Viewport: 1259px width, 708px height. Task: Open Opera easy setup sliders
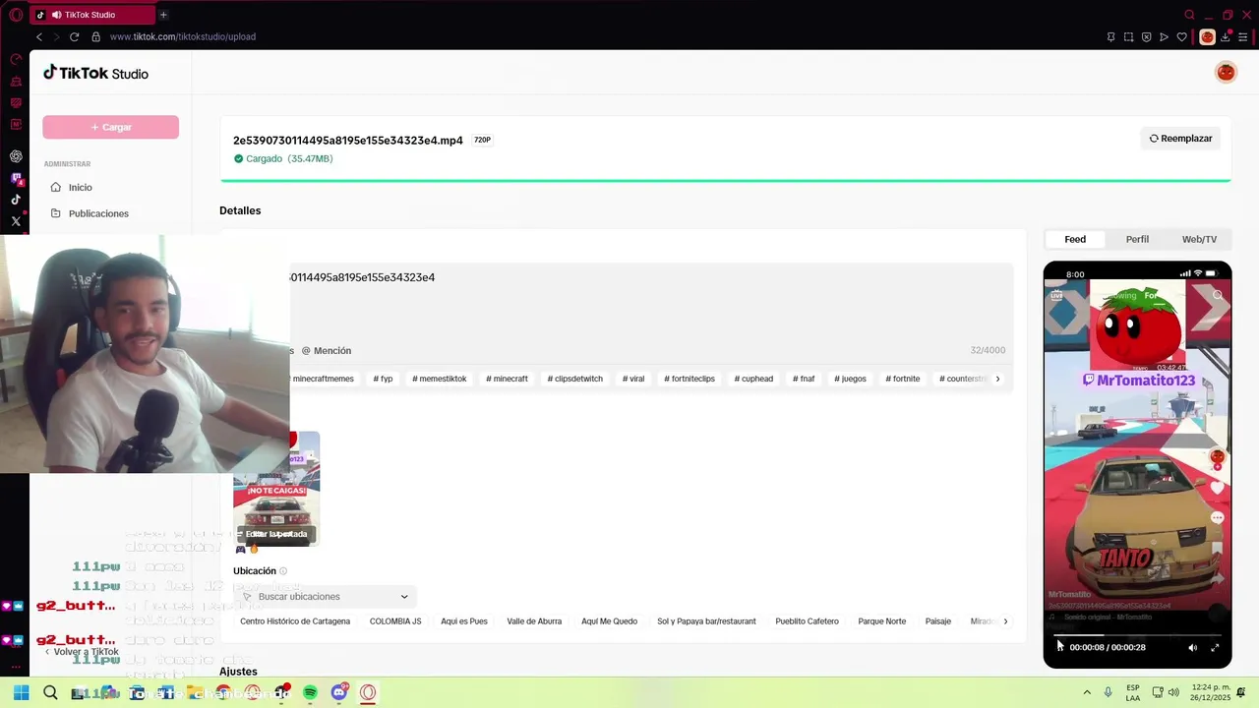click(x=1243, y=36)
